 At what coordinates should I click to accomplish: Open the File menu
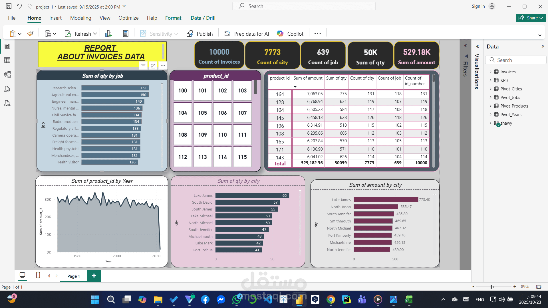(12, 18)
